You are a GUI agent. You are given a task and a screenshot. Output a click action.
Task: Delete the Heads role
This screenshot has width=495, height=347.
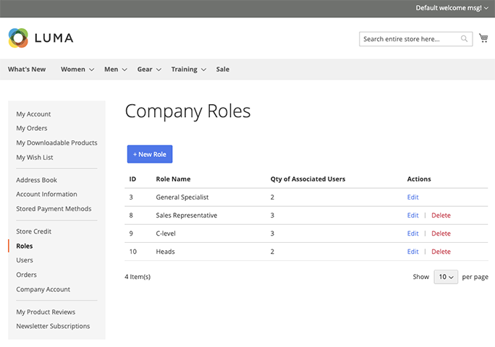441,252
